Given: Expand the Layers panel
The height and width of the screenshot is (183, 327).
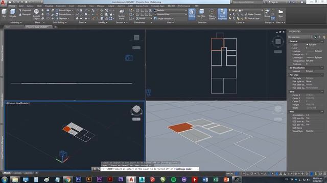Looking at the screenshot, I should point(240,22).
